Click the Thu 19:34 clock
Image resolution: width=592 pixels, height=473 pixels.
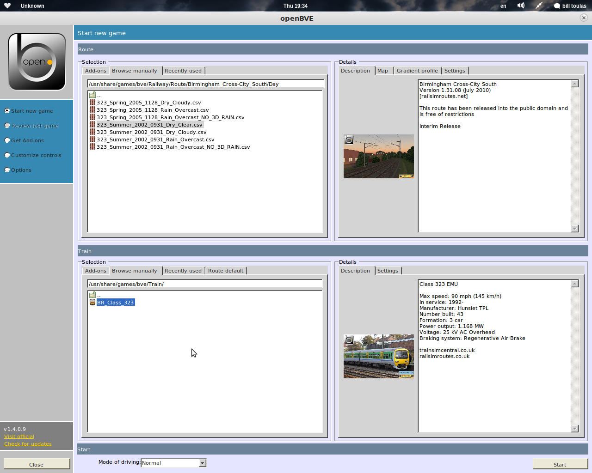tap(296, 6)
